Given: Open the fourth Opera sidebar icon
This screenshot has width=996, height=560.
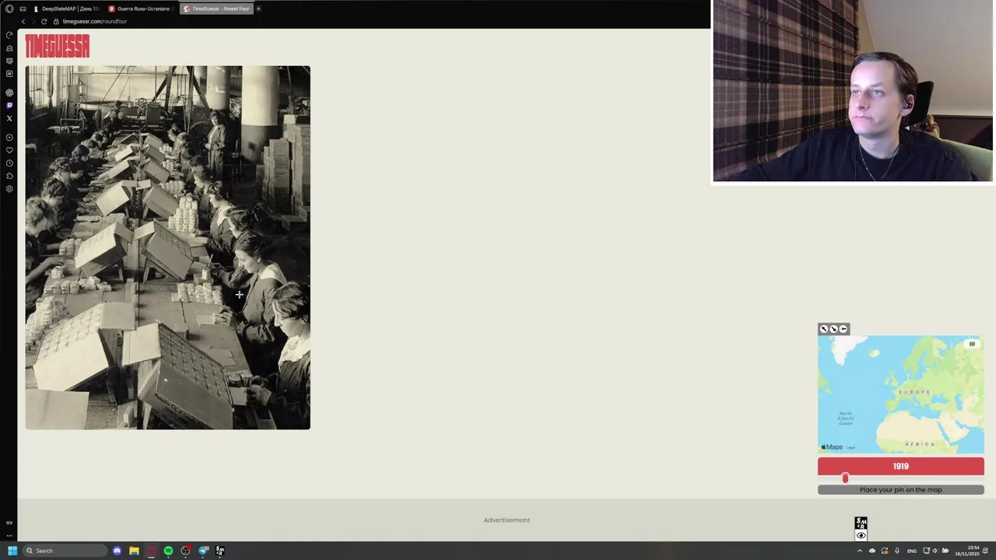Looking at the screenshot, I should click(9, 74).
